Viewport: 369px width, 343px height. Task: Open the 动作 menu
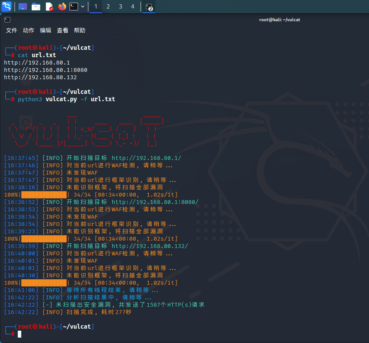(29, 31)
